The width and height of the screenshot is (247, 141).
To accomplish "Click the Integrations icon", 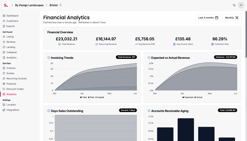I will (x=4, y=110).
